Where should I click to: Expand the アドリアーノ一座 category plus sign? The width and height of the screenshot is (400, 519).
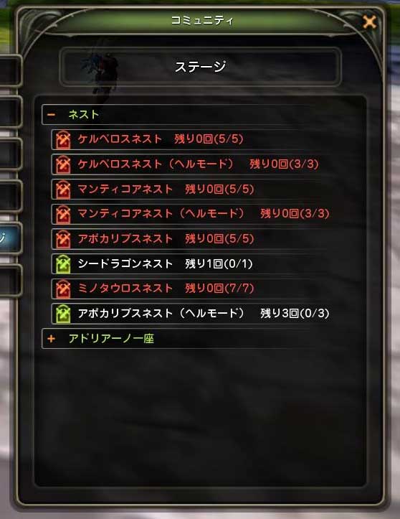pos(51,339)
